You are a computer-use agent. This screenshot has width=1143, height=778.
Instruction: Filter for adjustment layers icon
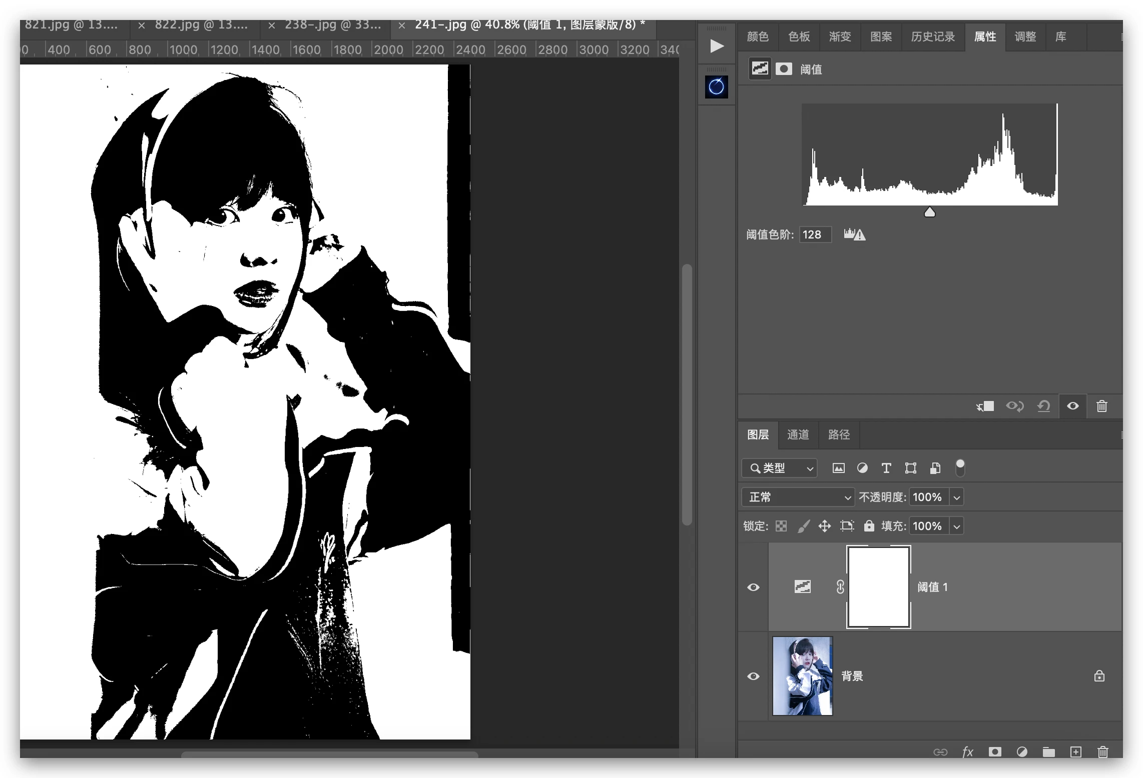pyautogui.click(x=862, y=468)
